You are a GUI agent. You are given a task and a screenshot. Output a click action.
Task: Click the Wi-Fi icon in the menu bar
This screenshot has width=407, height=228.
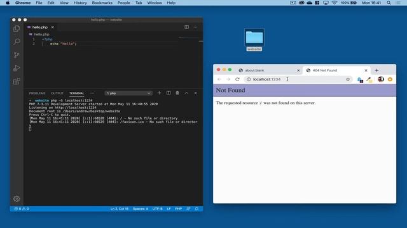[335, 3]
